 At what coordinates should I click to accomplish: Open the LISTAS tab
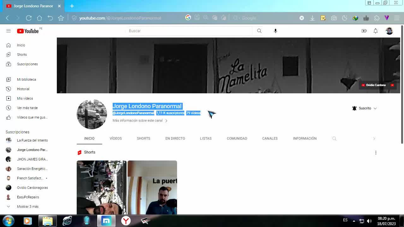point(206,138)
